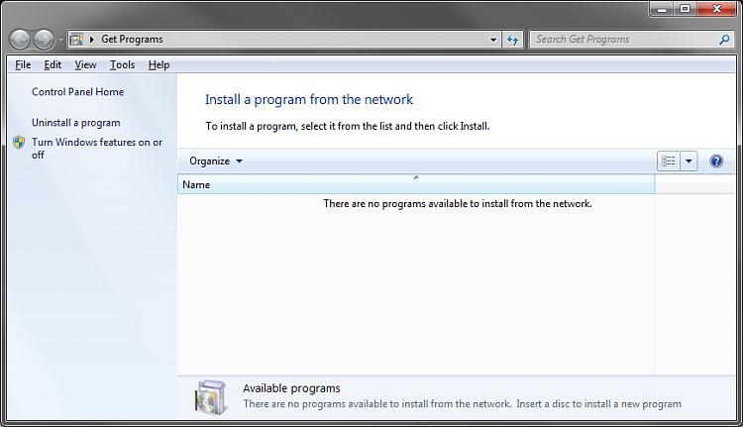Viewport: 743px width, 427px height.
Task: Open the Organize dropdown
Action: (x=216, y=161)
